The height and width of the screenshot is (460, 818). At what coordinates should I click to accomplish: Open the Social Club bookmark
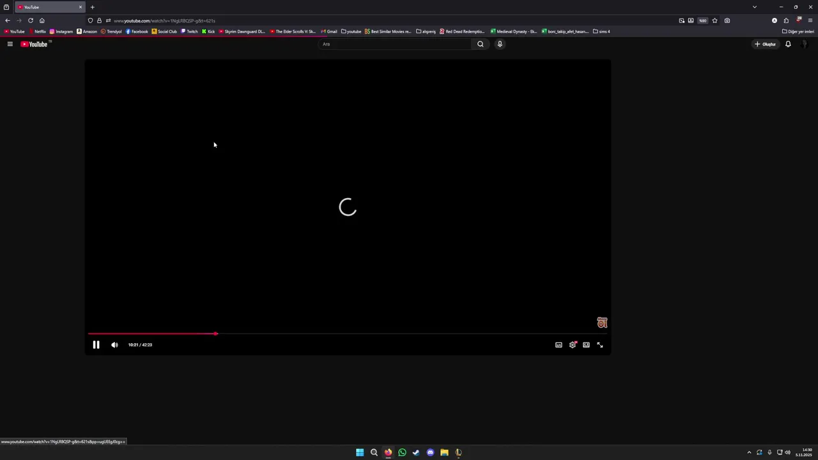(x=164, y=31)
